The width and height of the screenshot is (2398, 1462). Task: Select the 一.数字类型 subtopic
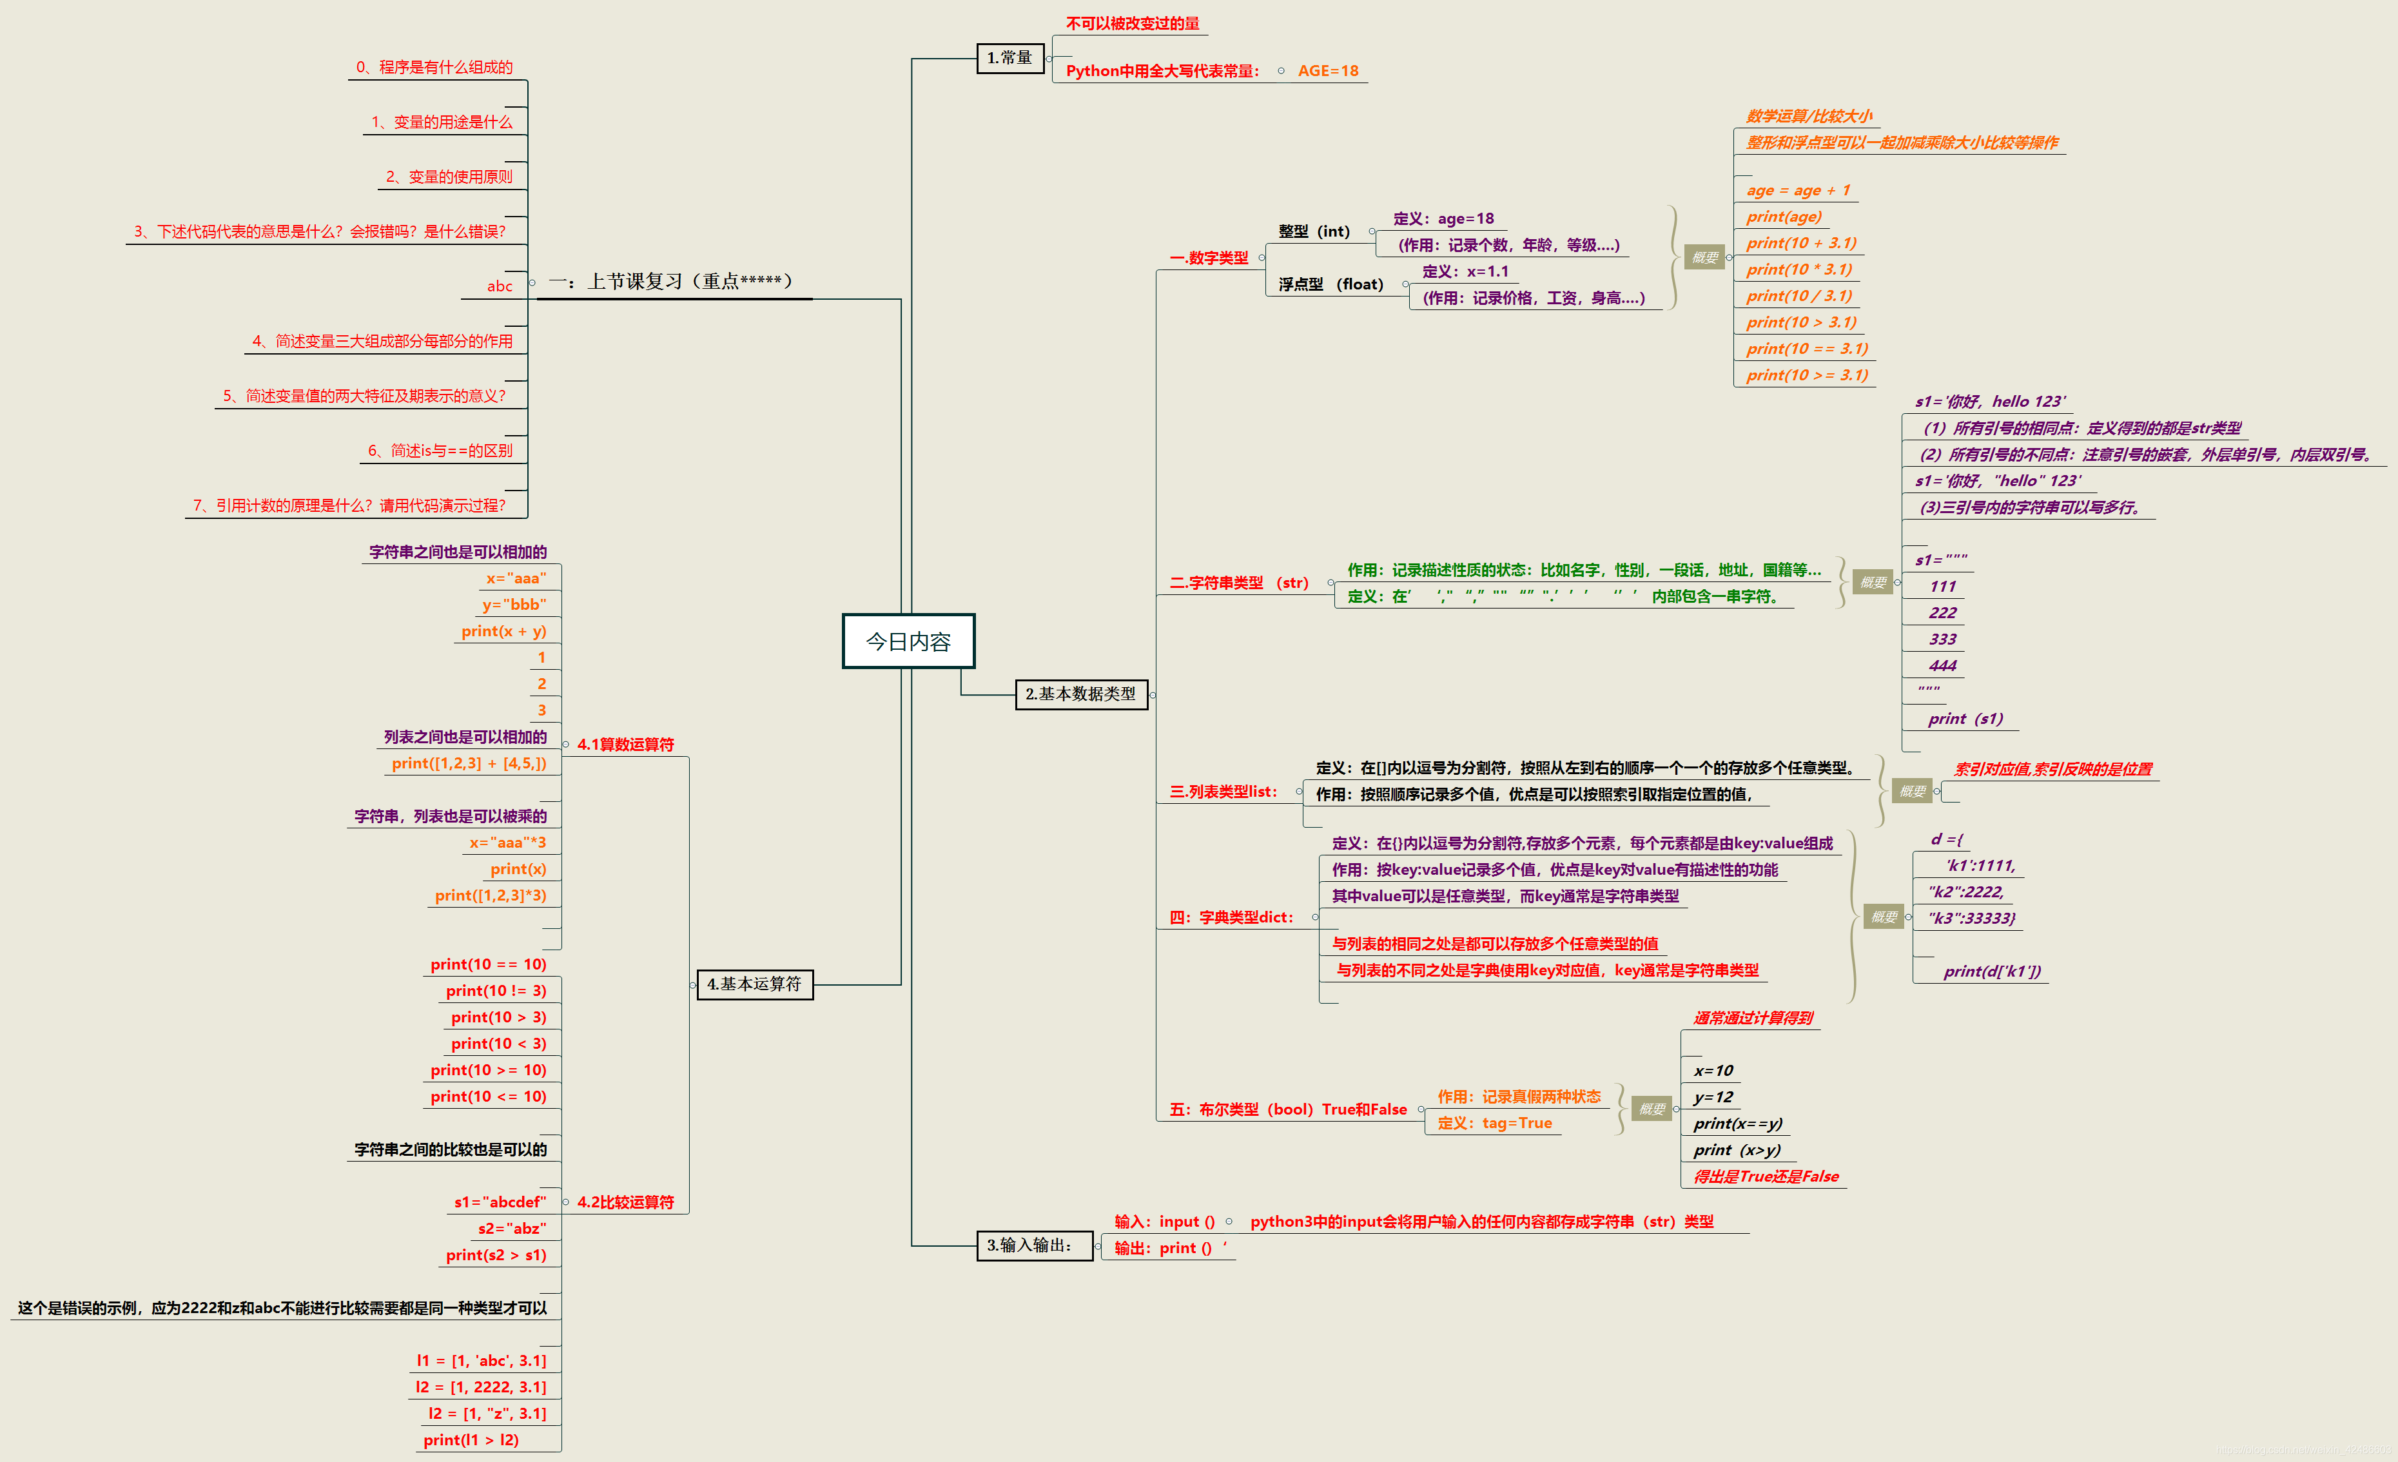(1208, 258)
